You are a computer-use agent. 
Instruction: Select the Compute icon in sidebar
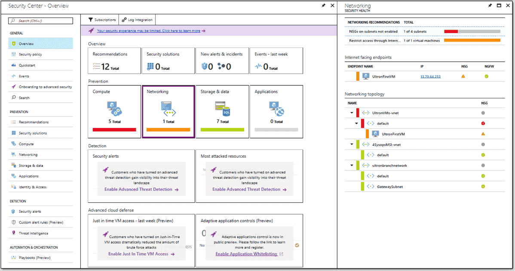coord(13,144)
